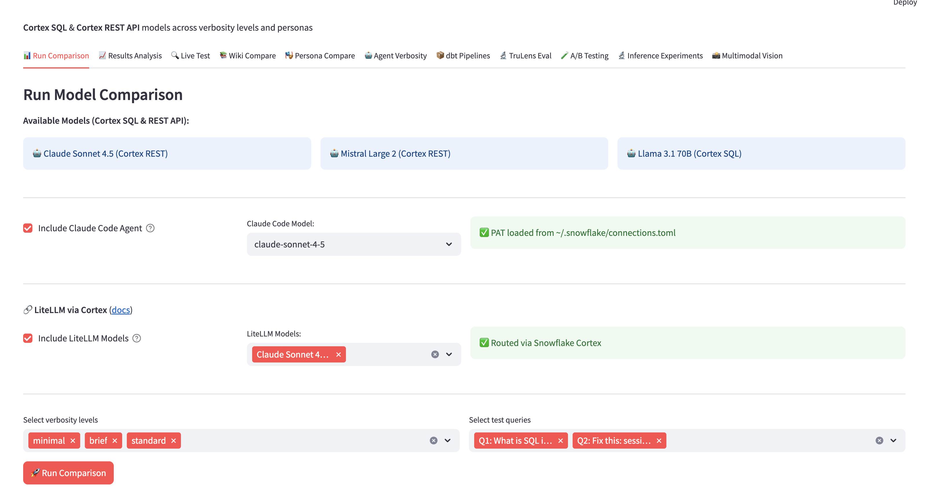Clear all selected verbosity levels
Image resolution: width=931 pixels, height=494 pixels.
click(x=433, y=441)
